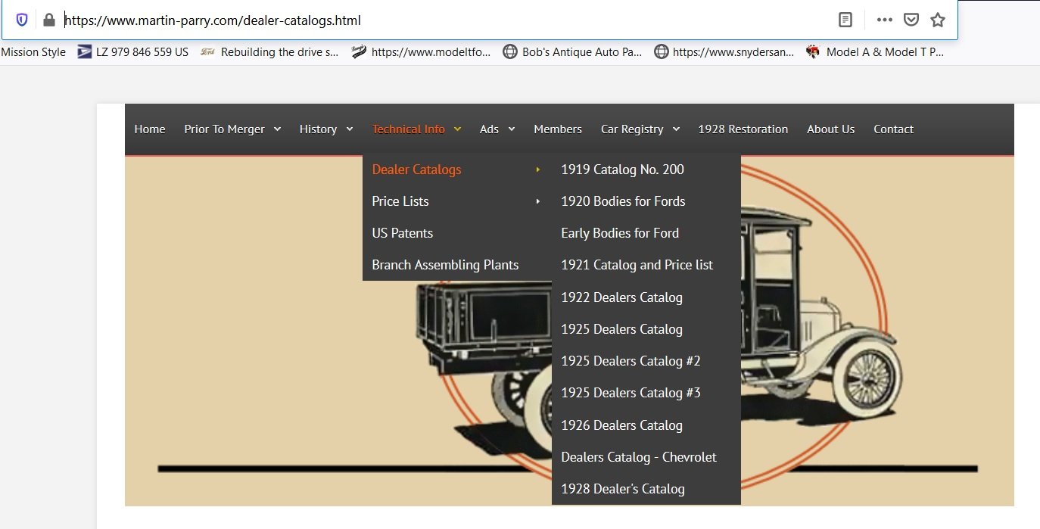Select 1919 Catalog No. 200
This screenshot has width=1040, height=529.
click(622, 170)
